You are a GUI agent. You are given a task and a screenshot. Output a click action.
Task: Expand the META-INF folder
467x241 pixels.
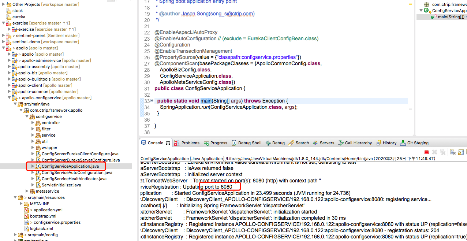21,204
